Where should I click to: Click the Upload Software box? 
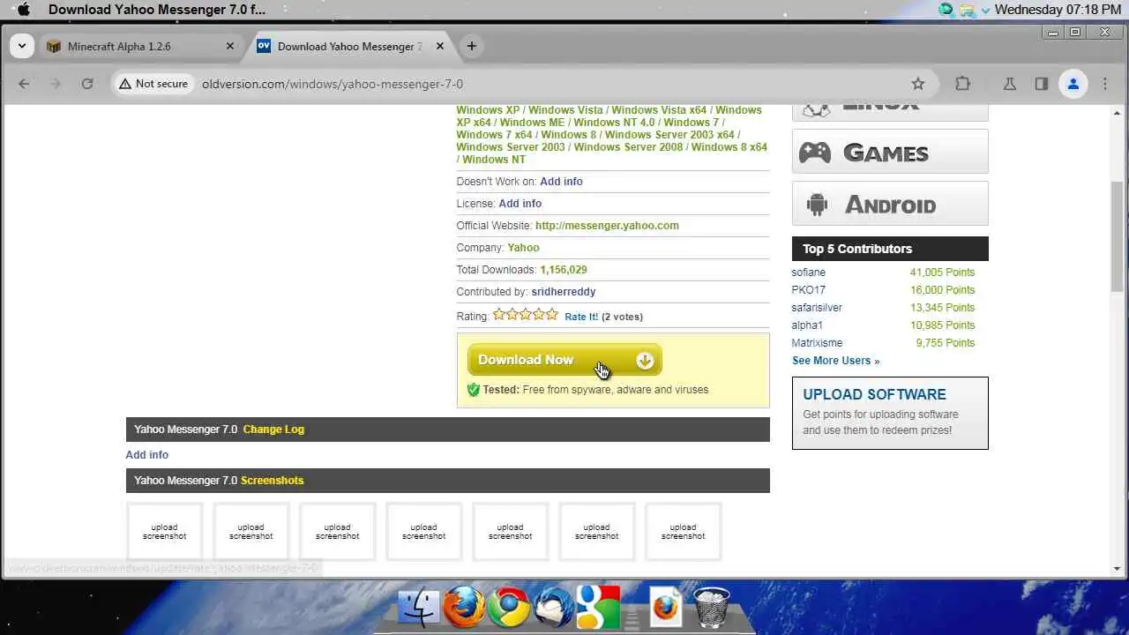pos(890,413)
